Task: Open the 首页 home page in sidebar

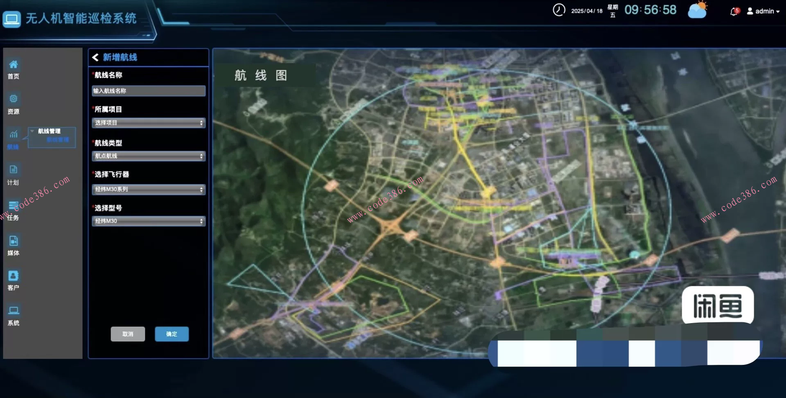Action: [14, 69]
